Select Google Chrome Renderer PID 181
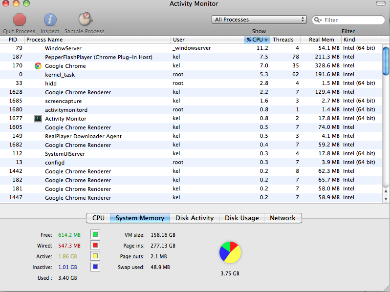 tap(191, 189)
